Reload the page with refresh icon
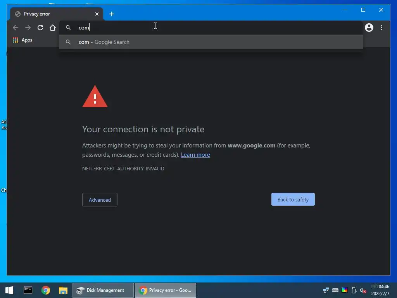The image size is (397, 298). pos(40,28)
